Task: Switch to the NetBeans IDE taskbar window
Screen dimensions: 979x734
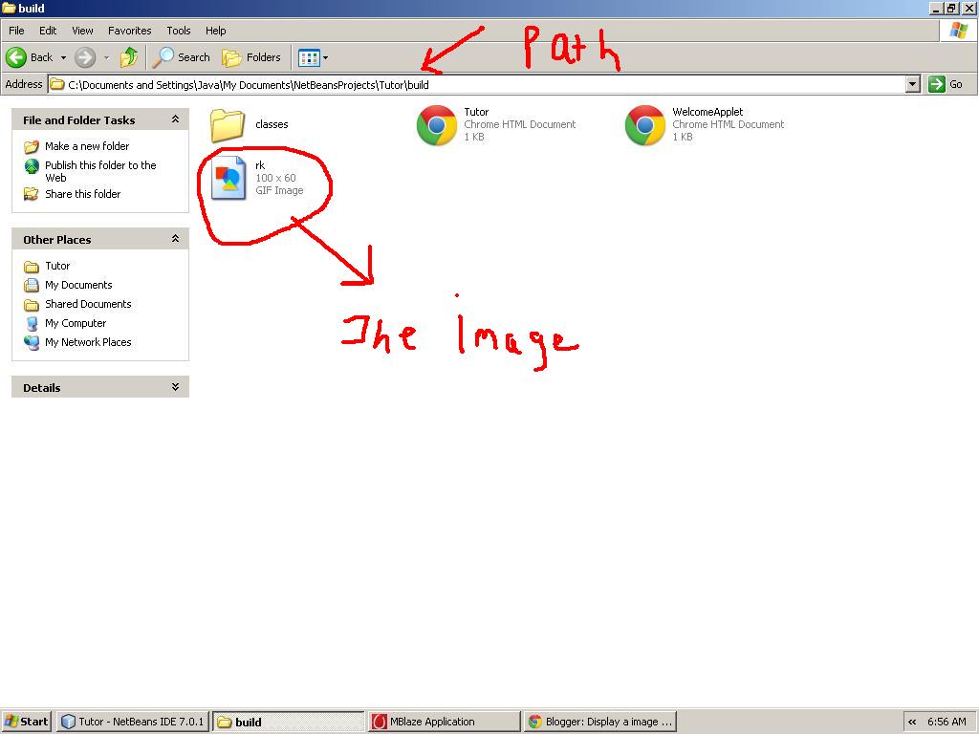Action: (132, 722)
